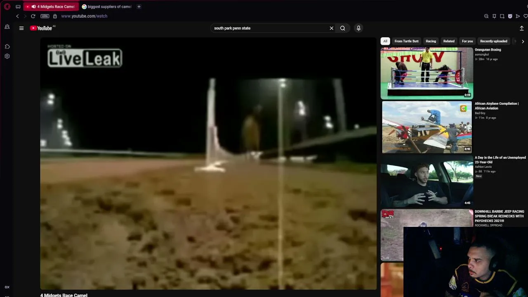Open the Downhill Barbie Jeep Racing title
This screenshot has width=528, height=297.
(500, 216)
